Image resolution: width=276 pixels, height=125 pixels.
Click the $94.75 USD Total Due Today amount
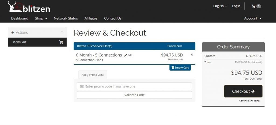tap(247, 73)
